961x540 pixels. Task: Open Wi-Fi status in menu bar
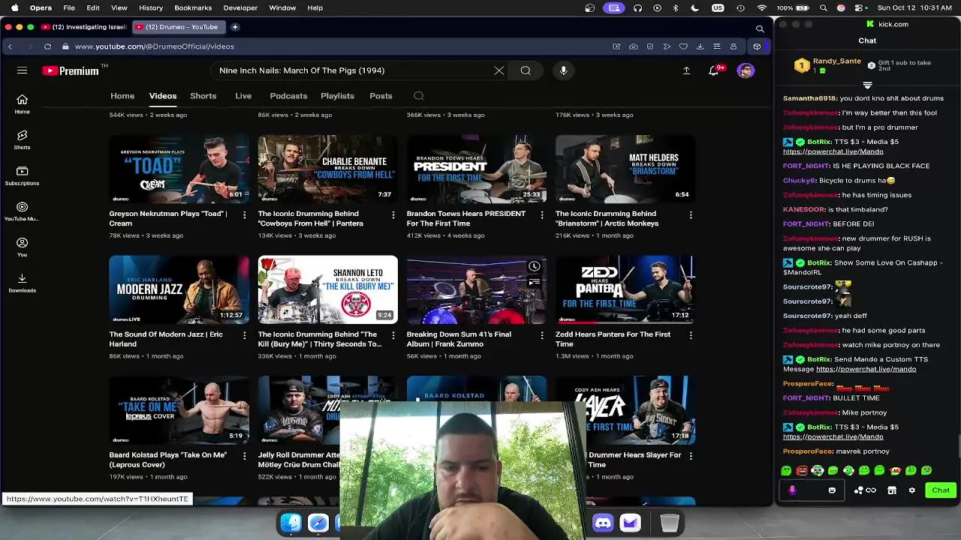click(762, 7)
